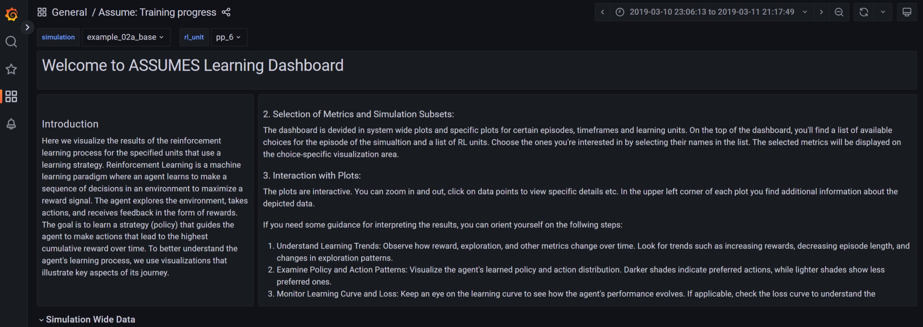Click the zoom out time range icon

839,12
